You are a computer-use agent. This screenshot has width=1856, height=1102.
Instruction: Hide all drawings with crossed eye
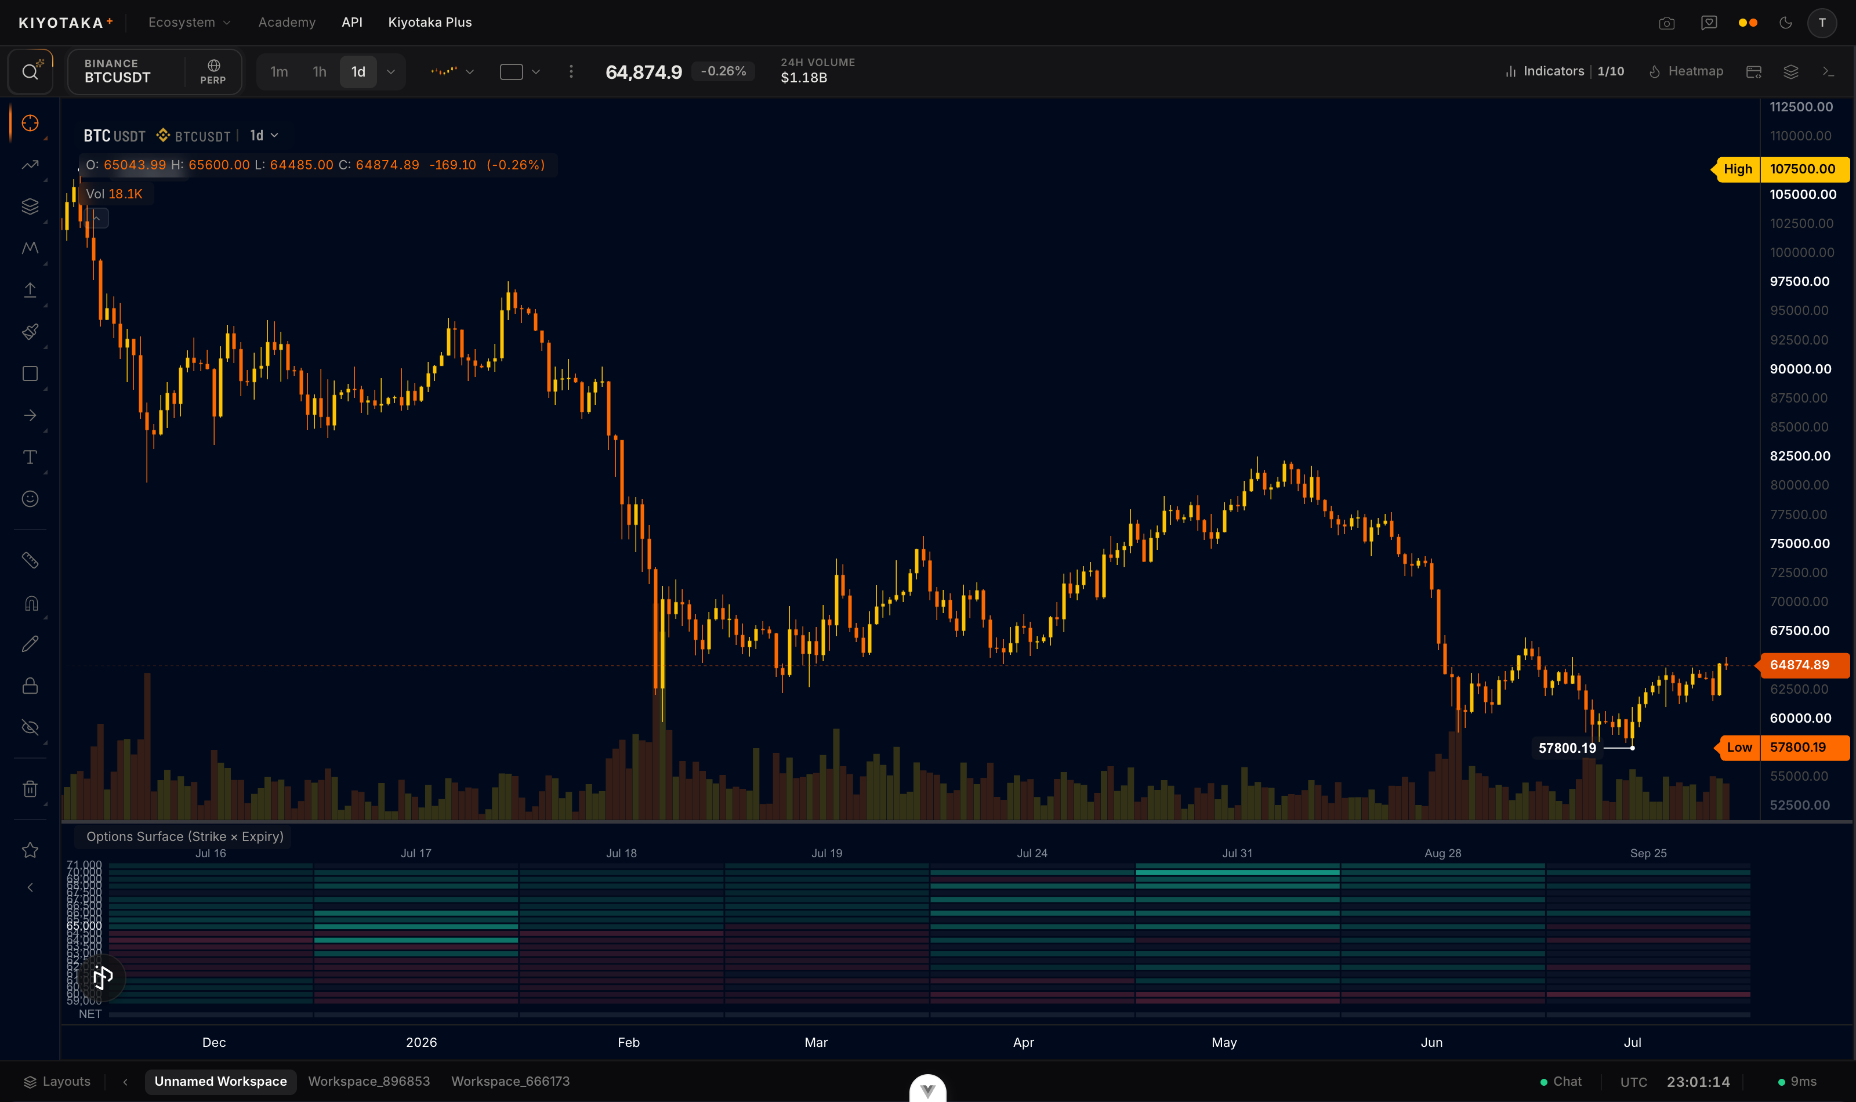[30, 728]
